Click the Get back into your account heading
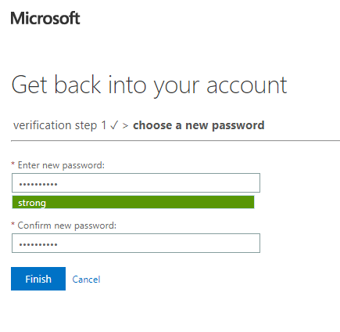Viewport: 340px width, 332px height. pos(149,85)
